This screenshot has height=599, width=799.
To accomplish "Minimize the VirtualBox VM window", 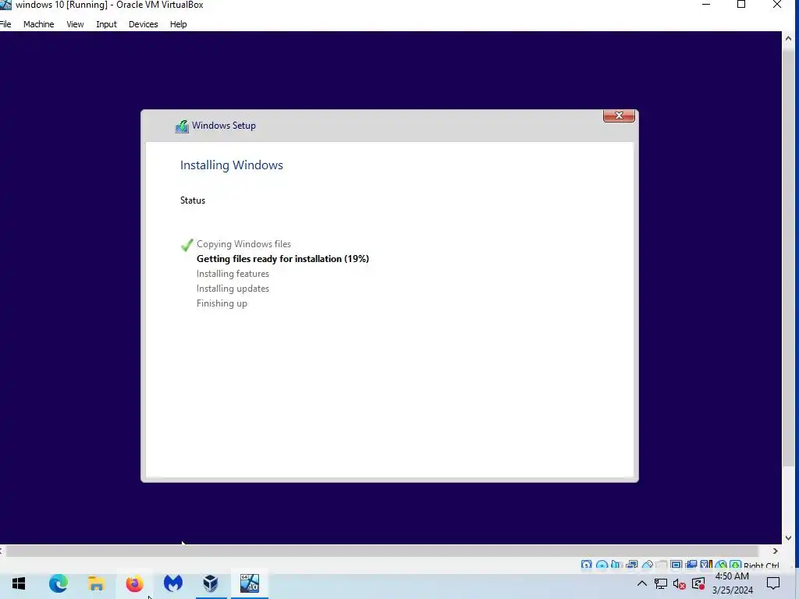I will [x=705, y=5].
